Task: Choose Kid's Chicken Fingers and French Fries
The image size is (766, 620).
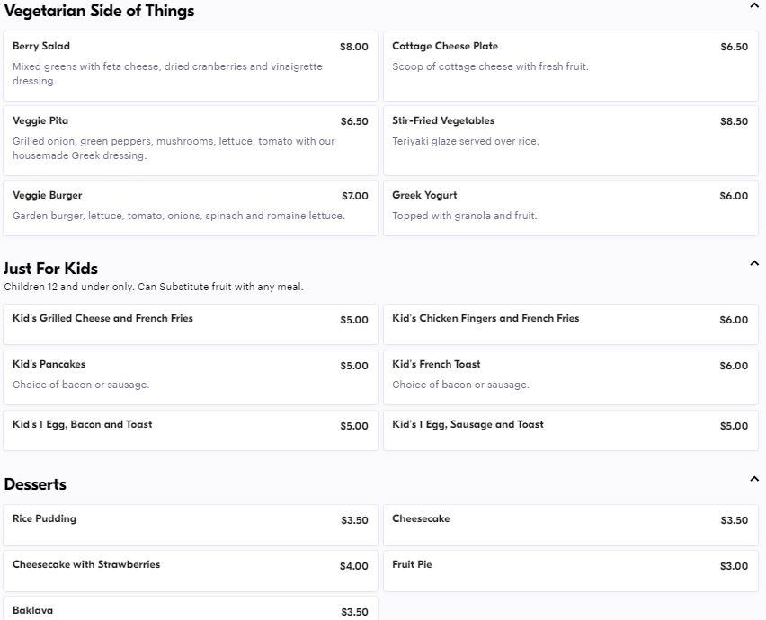Action: coord(570,323)
